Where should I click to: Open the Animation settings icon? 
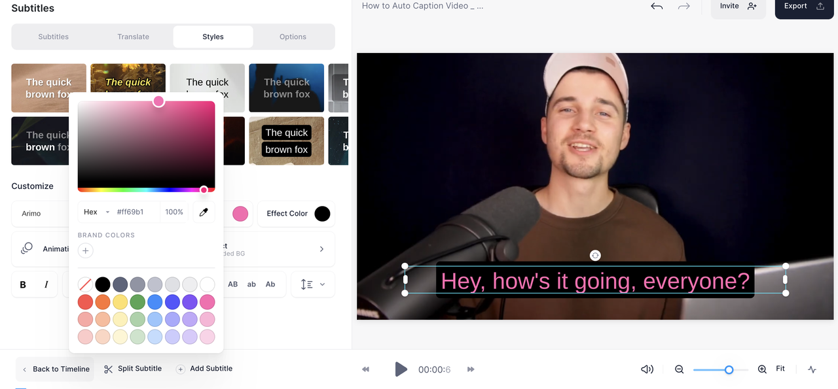[x=26, y=248]
